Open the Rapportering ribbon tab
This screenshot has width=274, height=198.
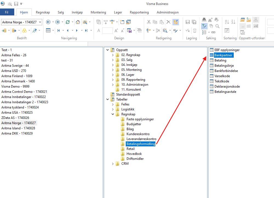[x=139, y=12]
